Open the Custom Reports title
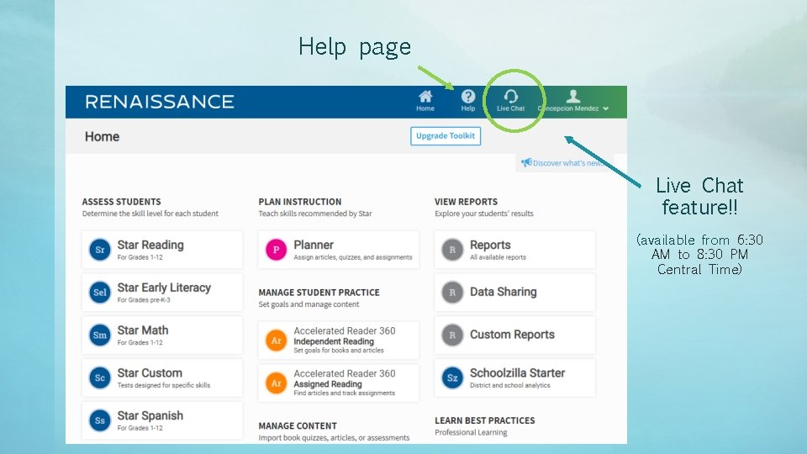This screenshot has width=807, height=454. (512, 335)
